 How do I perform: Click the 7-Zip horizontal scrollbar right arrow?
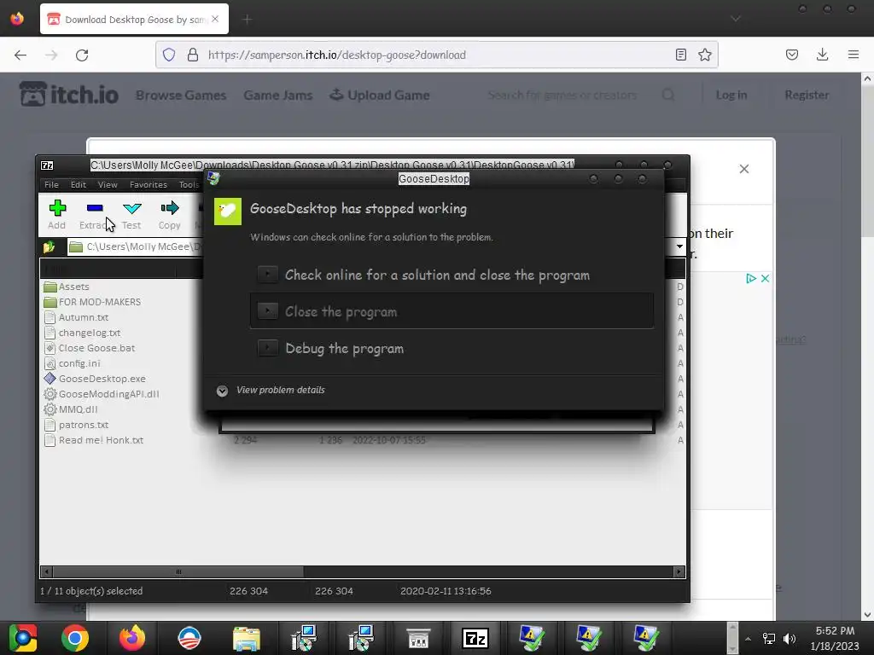coord(679,571)
